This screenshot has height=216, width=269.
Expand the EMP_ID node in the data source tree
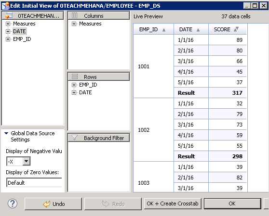[x=8, y=39]
